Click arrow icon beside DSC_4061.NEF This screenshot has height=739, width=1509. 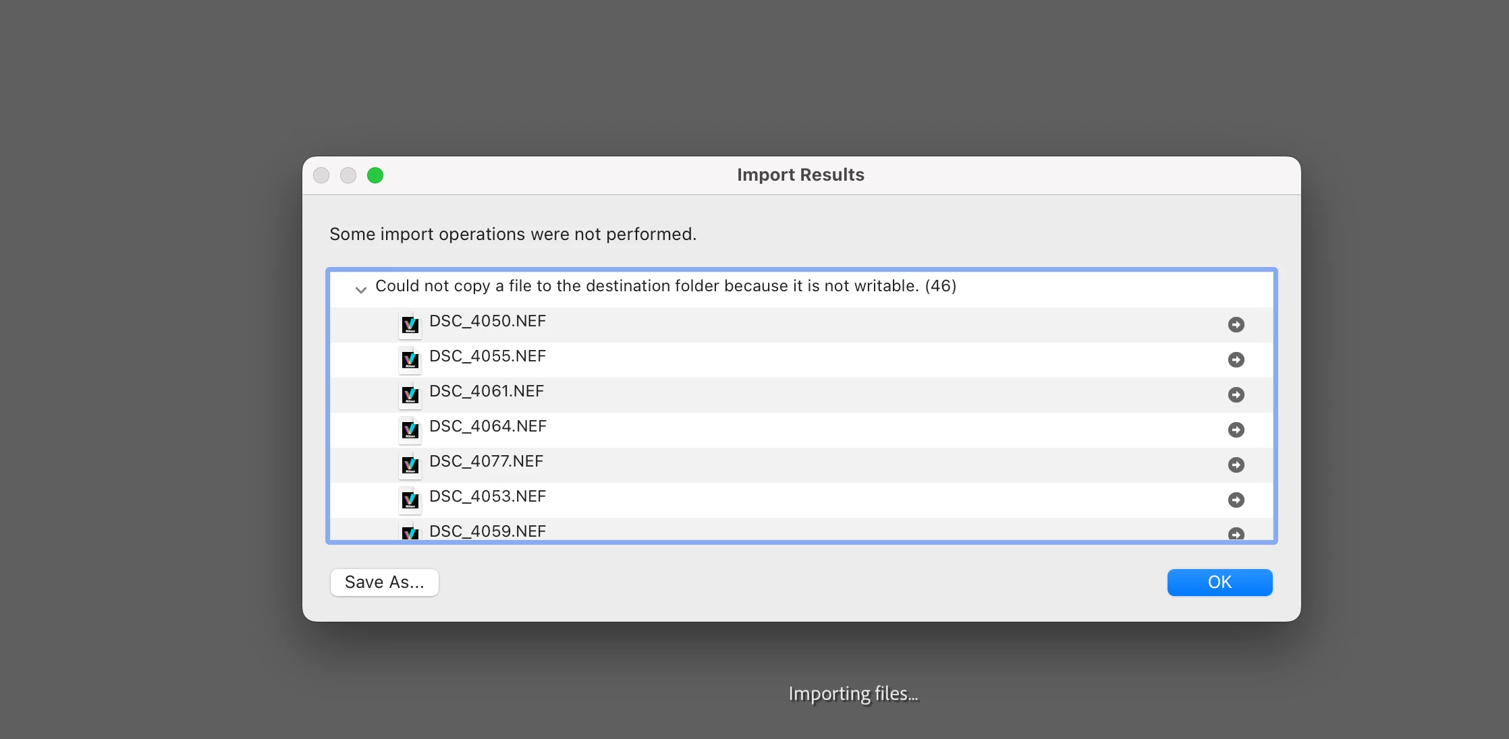click(1236, 395)
